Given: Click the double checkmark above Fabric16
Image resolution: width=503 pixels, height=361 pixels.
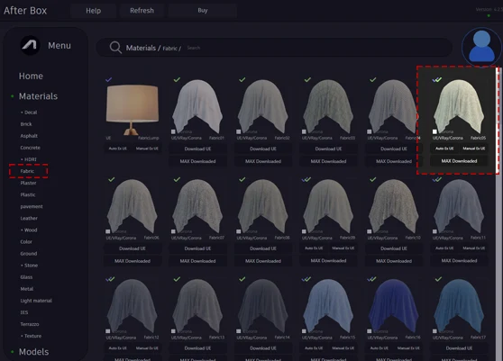Looking at the screenshot, I should pyautogui.click(x=371, y=279).
